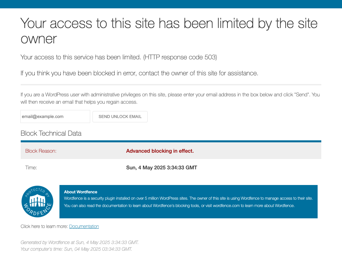Click the Advanced blocking in effect text
Screen dimensions: 342x256
(160, 151)
